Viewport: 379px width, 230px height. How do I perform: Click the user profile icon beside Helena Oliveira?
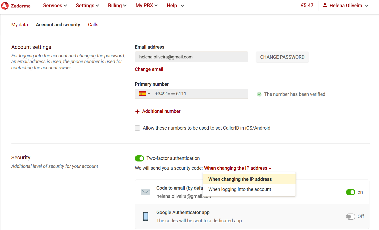tap(325, 5)
